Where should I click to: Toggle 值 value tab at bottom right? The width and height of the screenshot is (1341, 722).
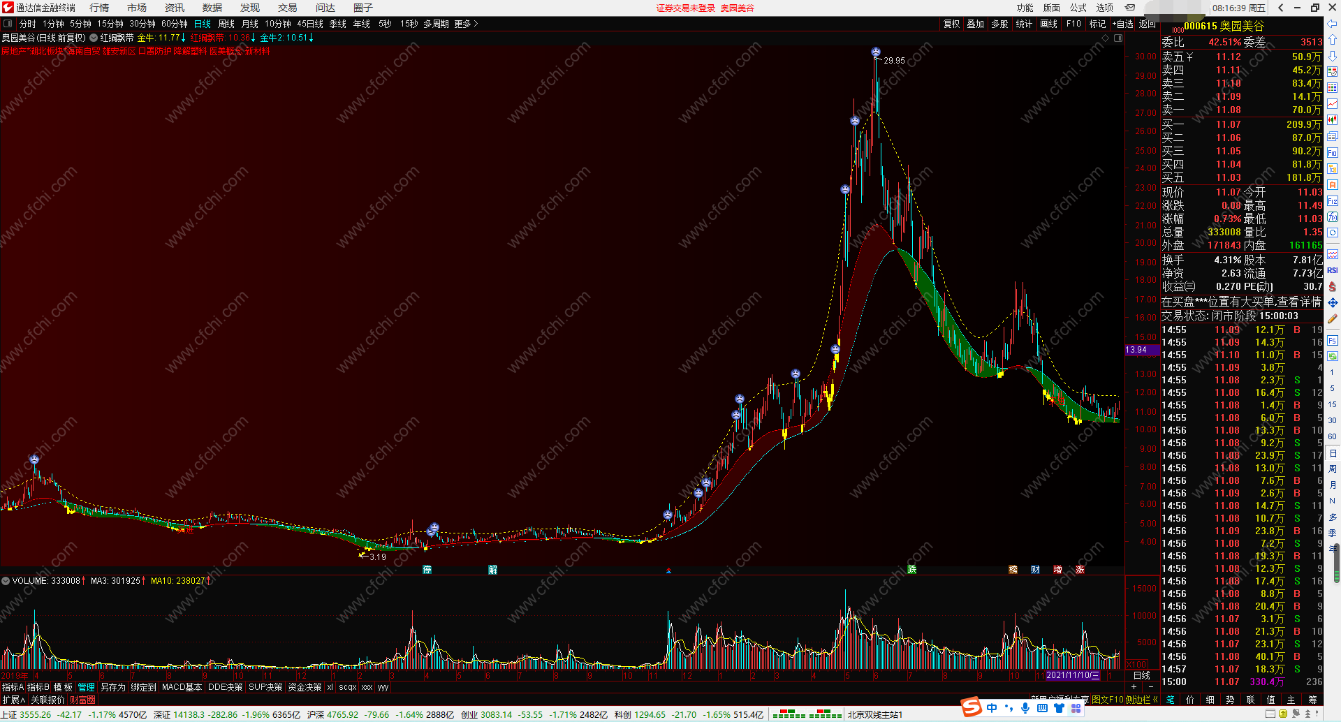[1271, 699]
